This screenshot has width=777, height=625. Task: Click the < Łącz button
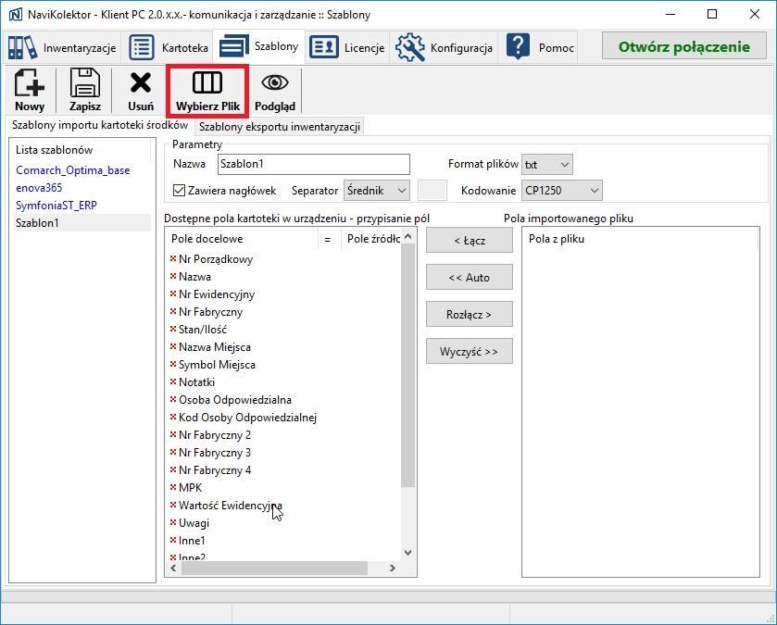470,241
